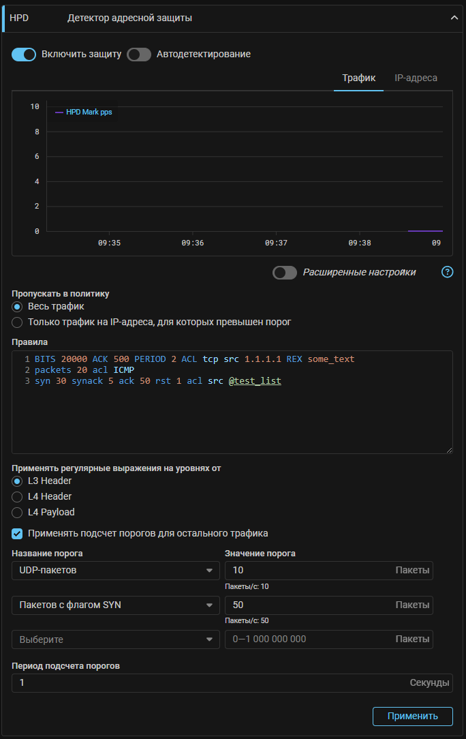
Task: Turn on 'Расширенные настройки' toggle
Action: [285, 273]
